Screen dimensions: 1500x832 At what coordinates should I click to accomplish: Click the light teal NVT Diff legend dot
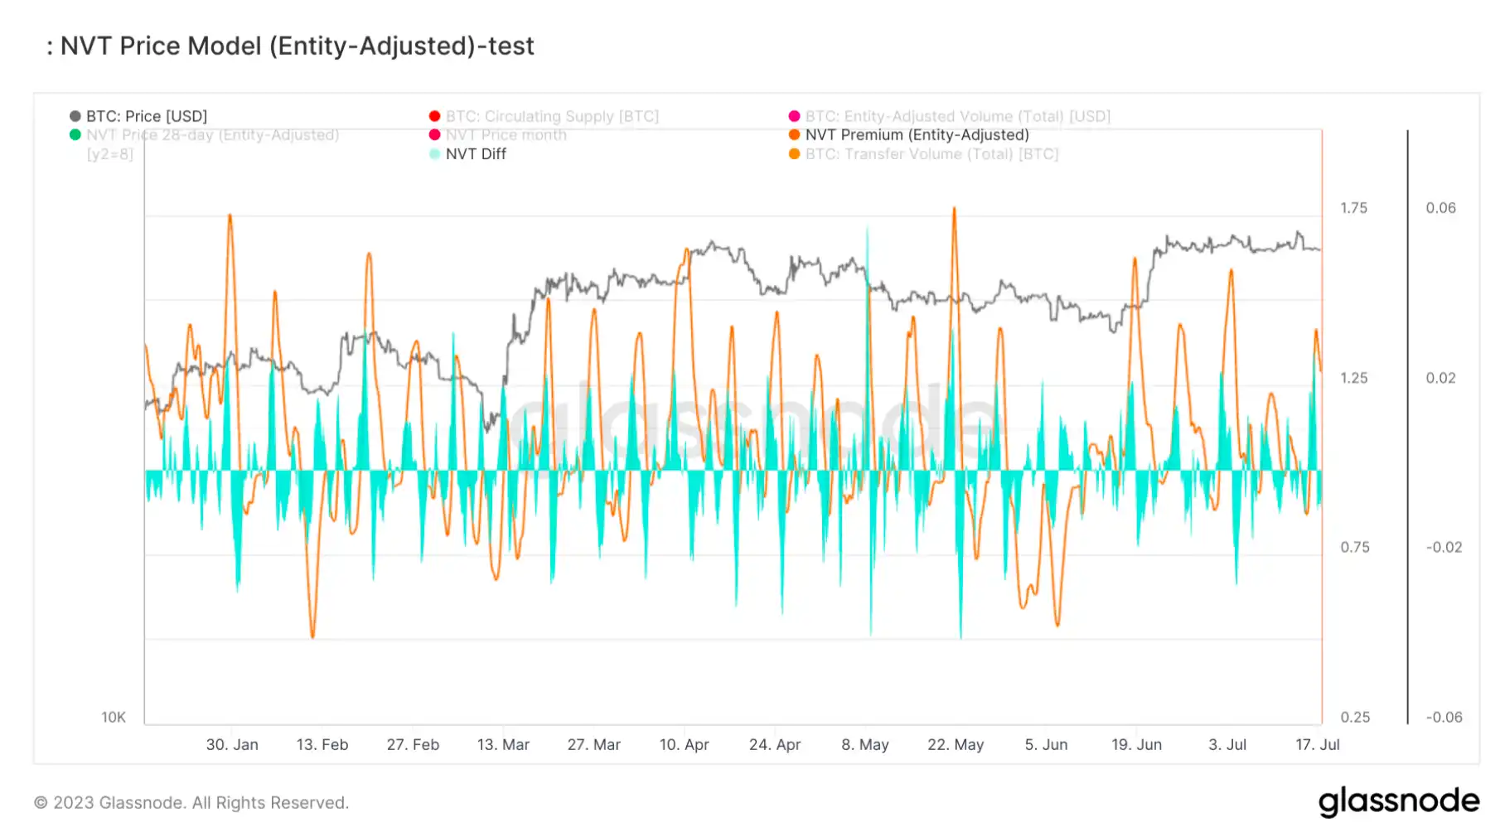click(434, 154)
